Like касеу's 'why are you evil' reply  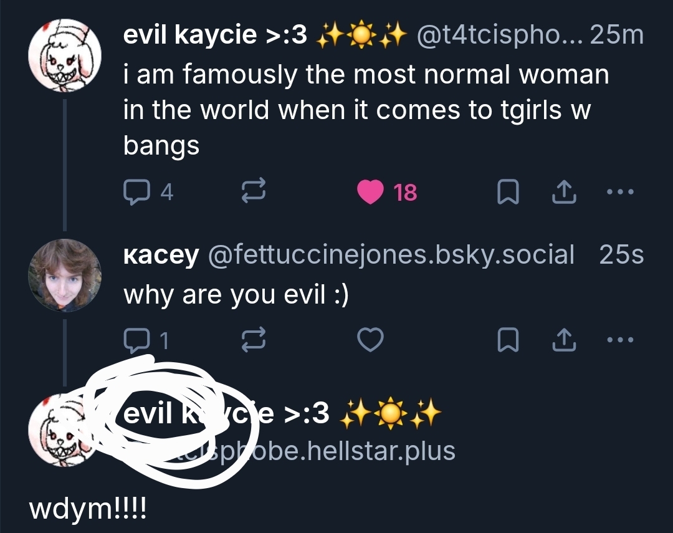[x=371, y=340]
